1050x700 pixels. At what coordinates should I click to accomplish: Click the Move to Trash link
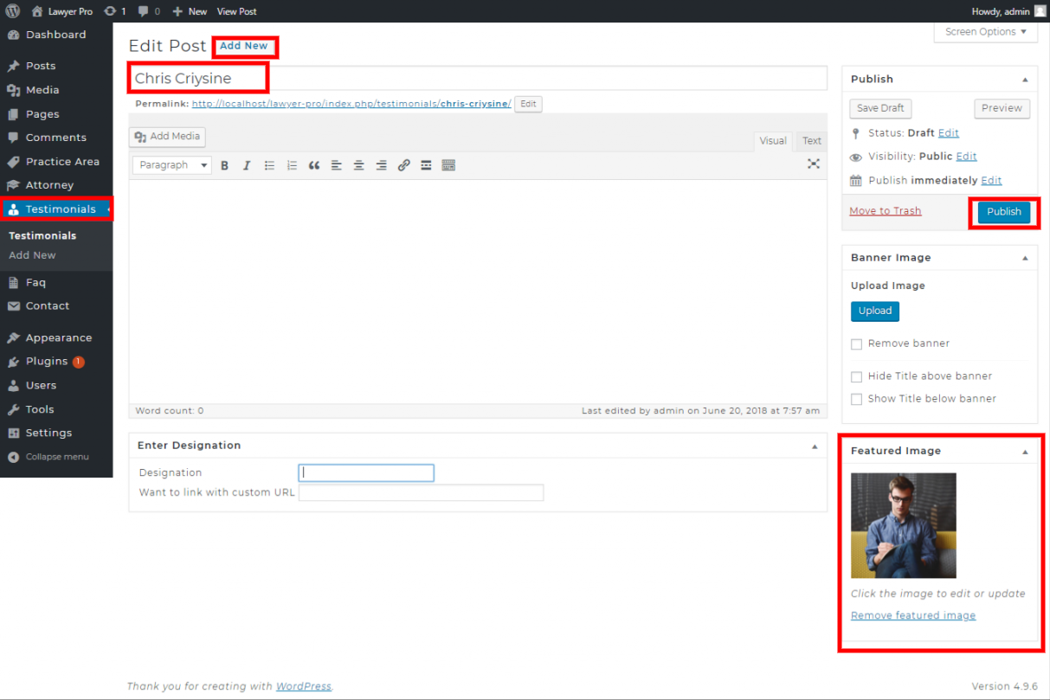click(885, 211)
